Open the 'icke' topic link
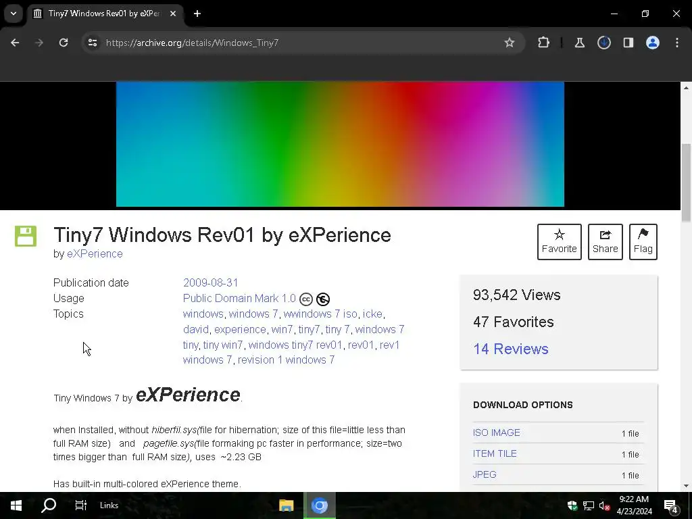Viewport: 692px width, 519px height. [372, 314]
